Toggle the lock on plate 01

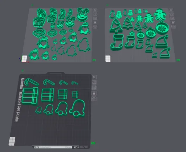pos(95,22)
